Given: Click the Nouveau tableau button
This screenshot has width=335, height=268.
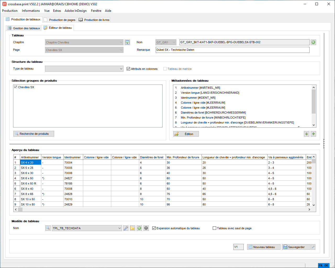Looking at the screenshot, I should click(x=264, y=247).
